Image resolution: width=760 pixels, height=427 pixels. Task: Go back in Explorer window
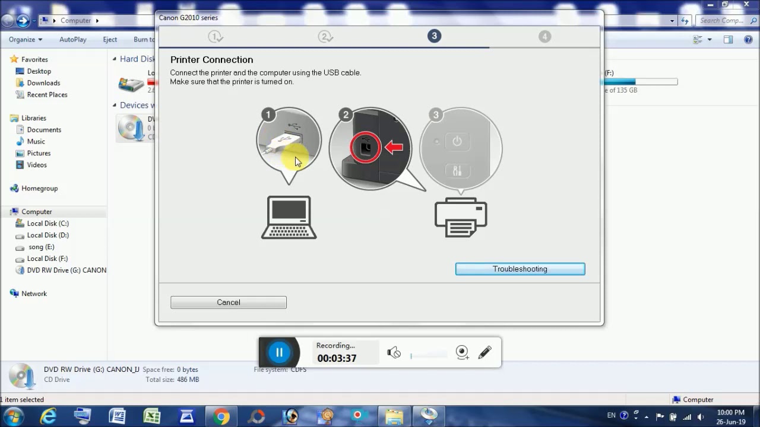(7, 21)
